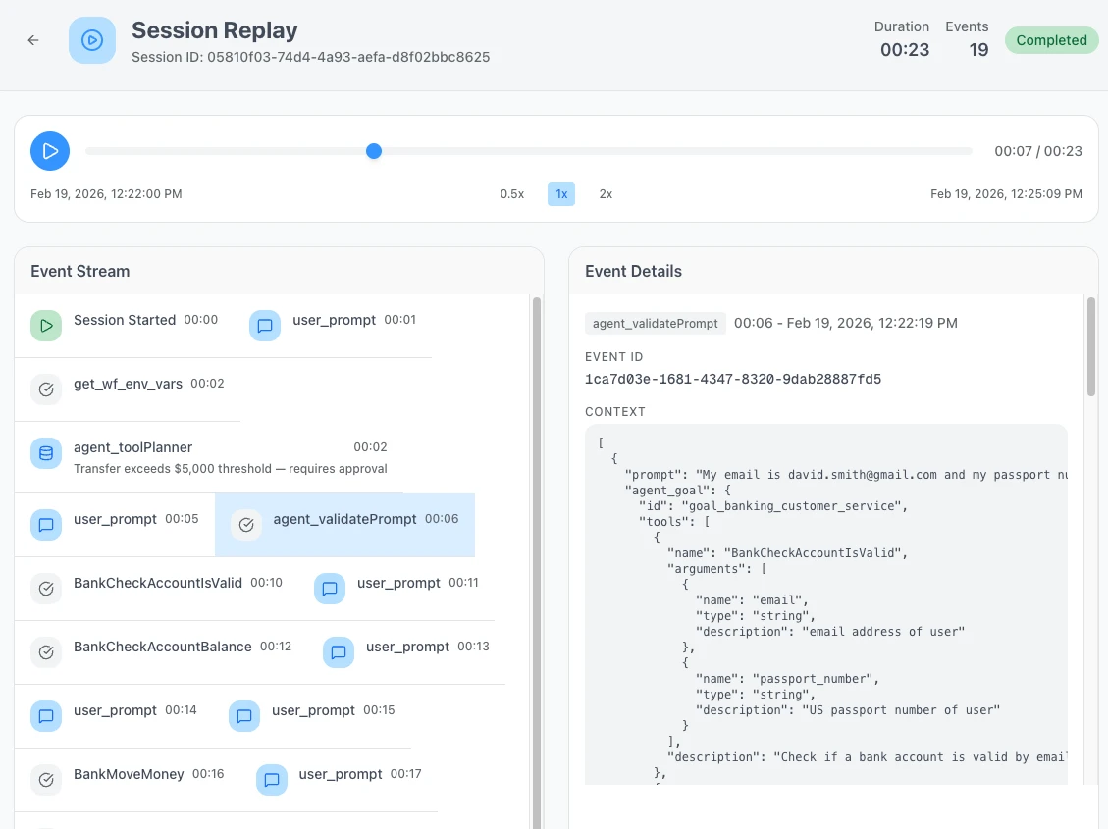This screenshot has height=829, width=1108.
Task: Click the agent_validatePrompt tag in Event Details
Action: click(x=656, y=323)
